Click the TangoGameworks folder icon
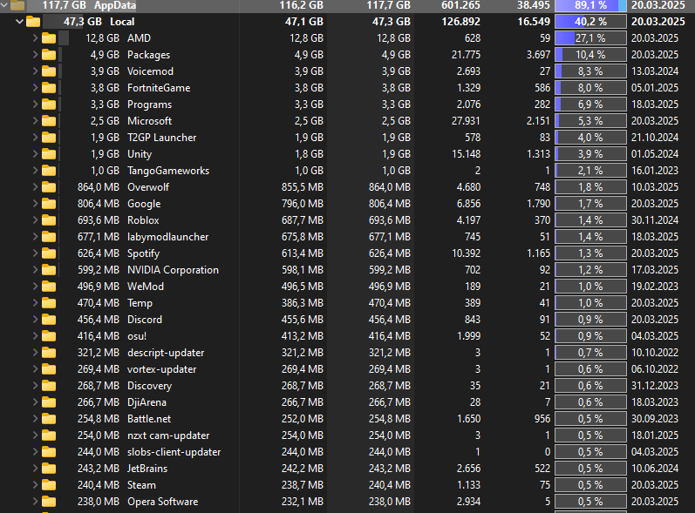The height and width of the screenshot is (513, 695). coord(49,171)
